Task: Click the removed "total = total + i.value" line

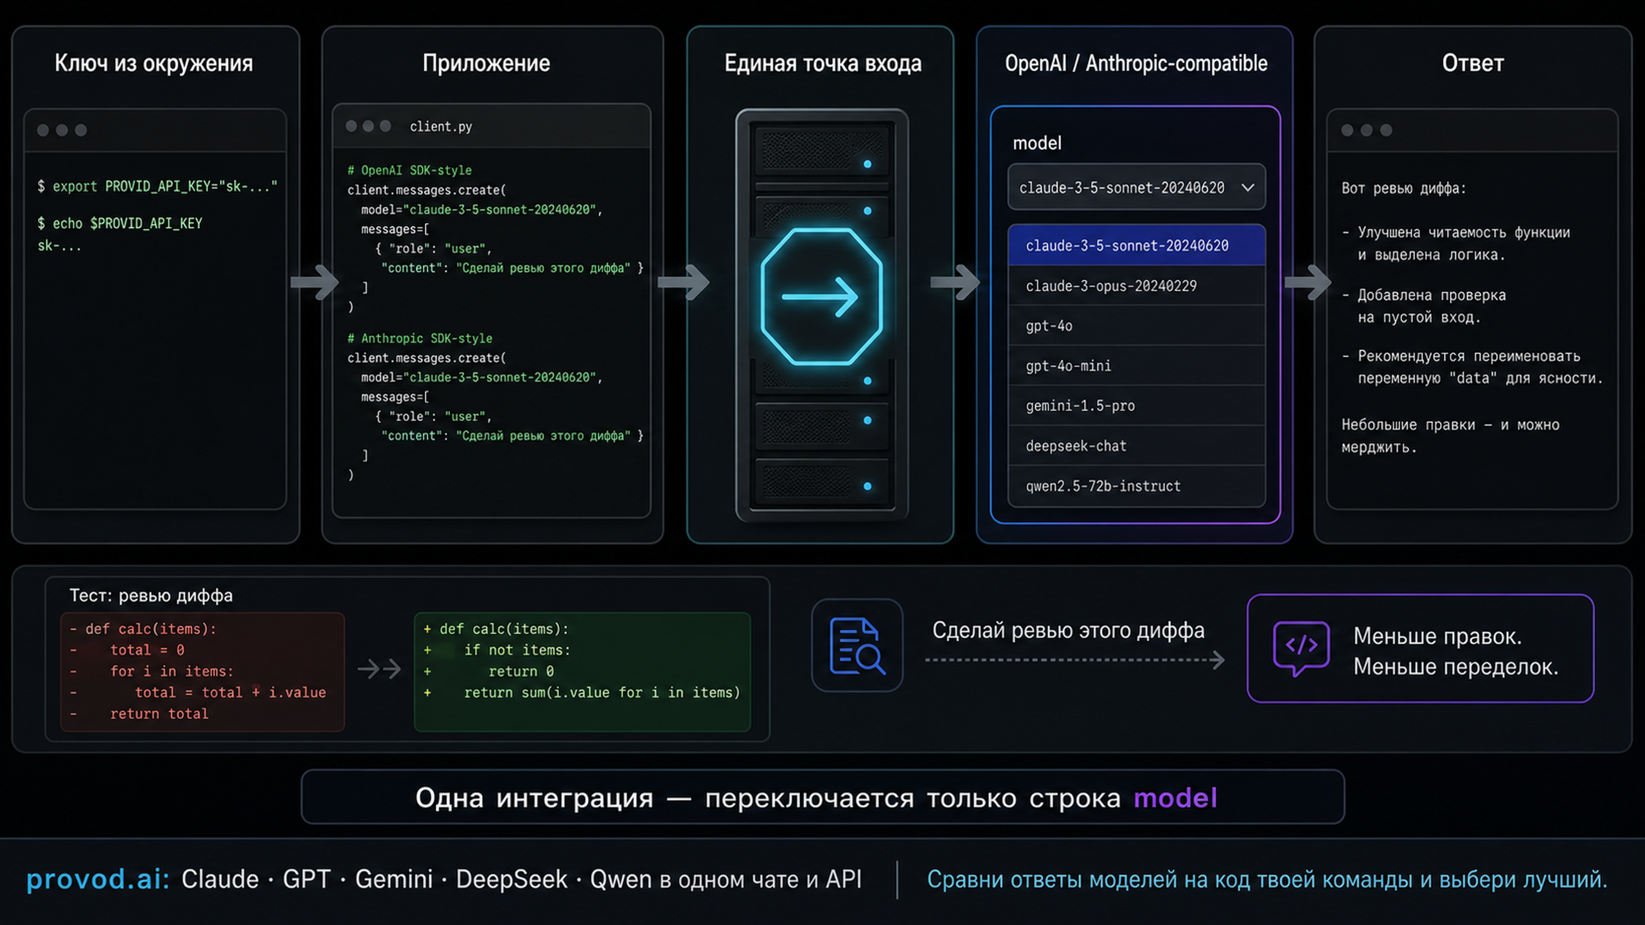Action: click(198, 692)
